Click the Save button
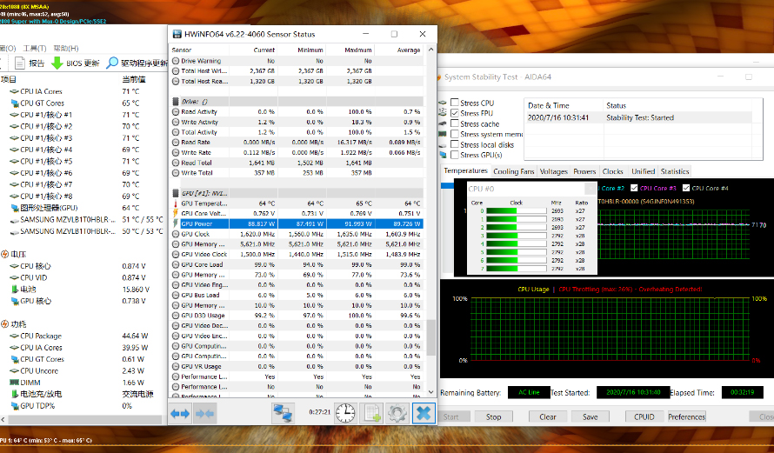Image resolution: width=774 pixels, height=453 pixels. pos(591,417)
